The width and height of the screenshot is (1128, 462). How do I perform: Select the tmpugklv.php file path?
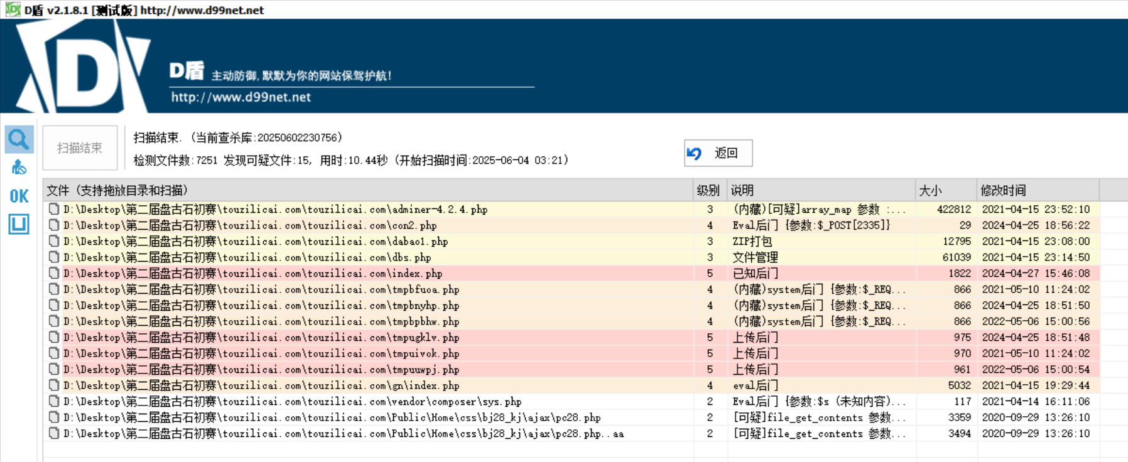coord(261,337)
